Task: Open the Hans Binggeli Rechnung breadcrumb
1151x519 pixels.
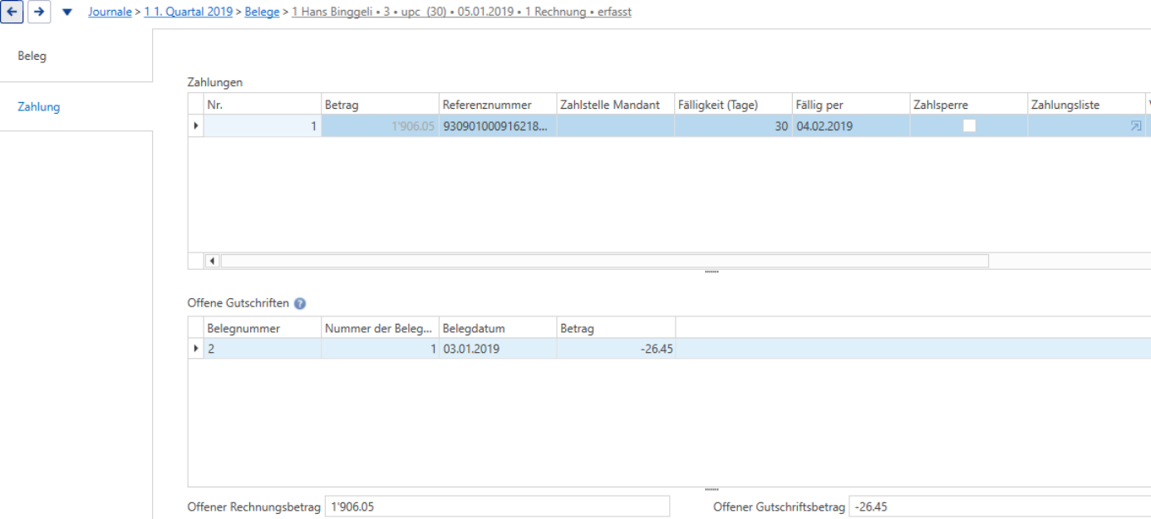Action: coord(461,12)
